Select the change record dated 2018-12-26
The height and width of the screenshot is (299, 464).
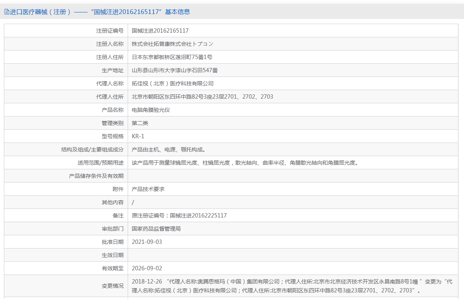coord(292,286)
